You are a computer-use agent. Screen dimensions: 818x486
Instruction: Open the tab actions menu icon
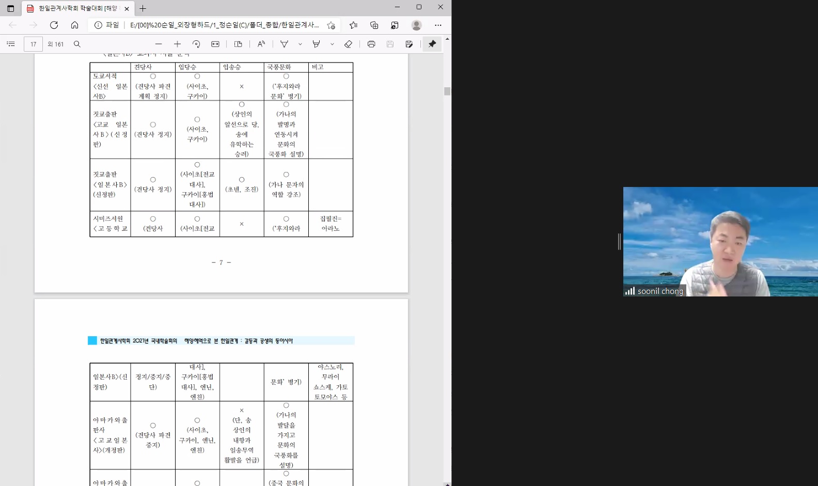10,8
